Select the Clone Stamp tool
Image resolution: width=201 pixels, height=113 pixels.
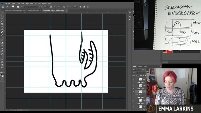pos(2,37)
